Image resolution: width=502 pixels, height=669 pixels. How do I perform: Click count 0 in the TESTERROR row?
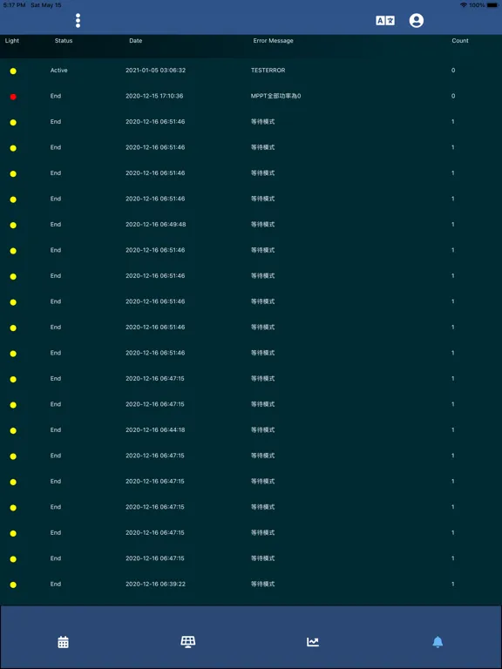453,70
